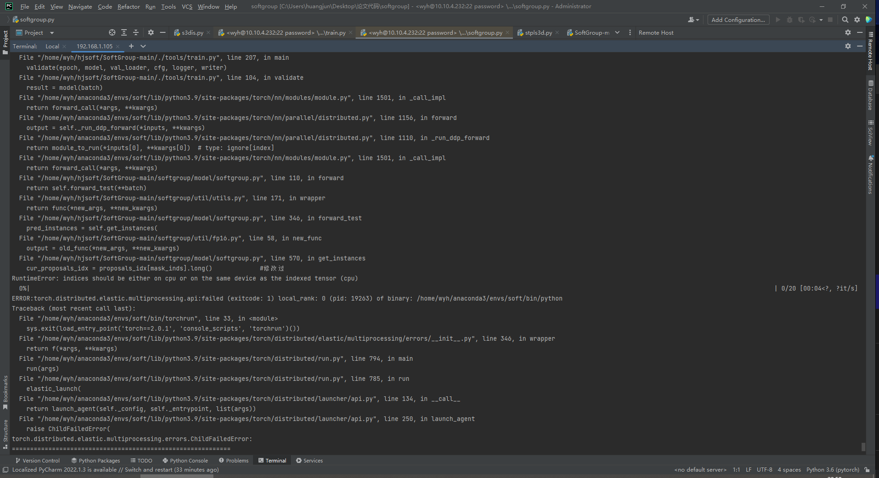This screenshot has width=879, height=478.
Task: Click the Search Everywhere magnifier
Action: [x=845, y=20]
